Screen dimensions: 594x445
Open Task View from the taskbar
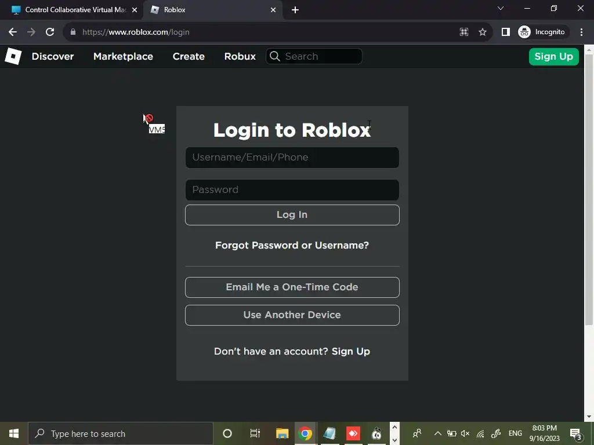click(255, 433)
